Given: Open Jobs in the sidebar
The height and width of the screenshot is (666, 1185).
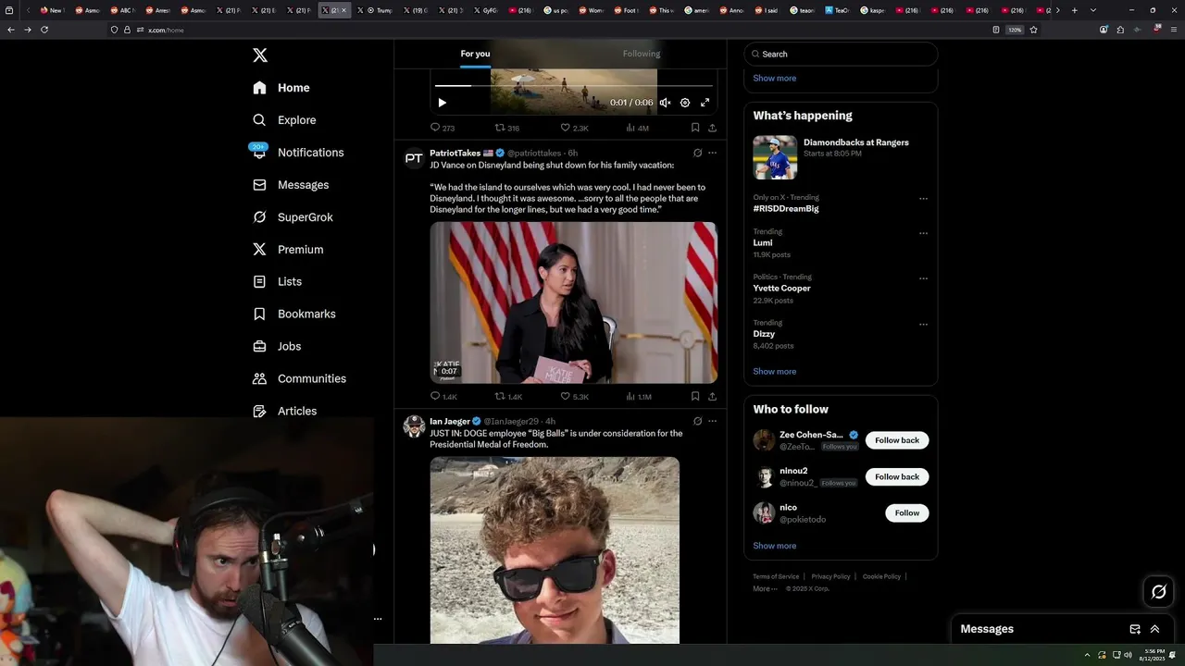Looking at the screenshot, I should click(277, 346).
